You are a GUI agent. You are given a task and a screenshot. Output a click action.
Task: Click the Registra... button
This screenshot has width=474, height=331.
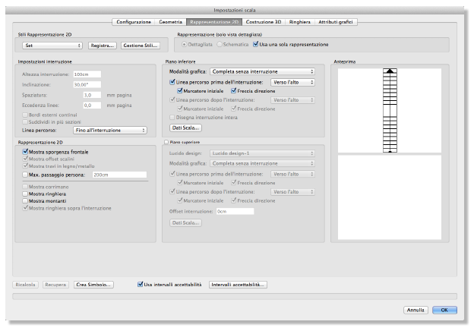coord(103,46)
